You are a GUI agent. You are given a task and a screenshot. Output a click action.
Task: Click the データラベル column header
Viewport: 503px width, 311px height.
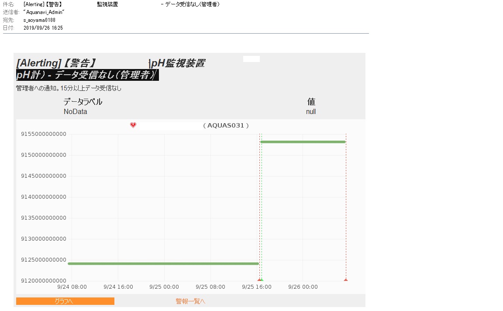coord(83,102)
